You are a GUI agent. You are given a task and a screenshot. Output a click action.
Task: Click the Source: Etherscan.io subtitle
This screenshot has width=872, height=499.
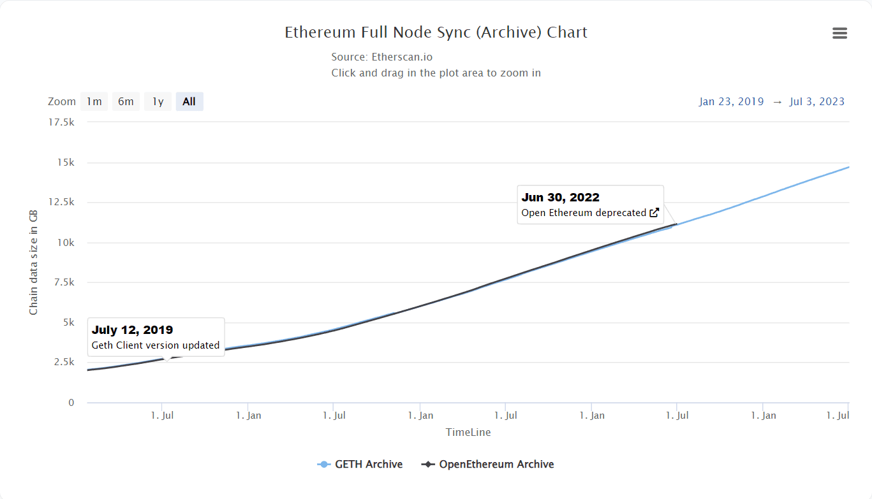382,57
